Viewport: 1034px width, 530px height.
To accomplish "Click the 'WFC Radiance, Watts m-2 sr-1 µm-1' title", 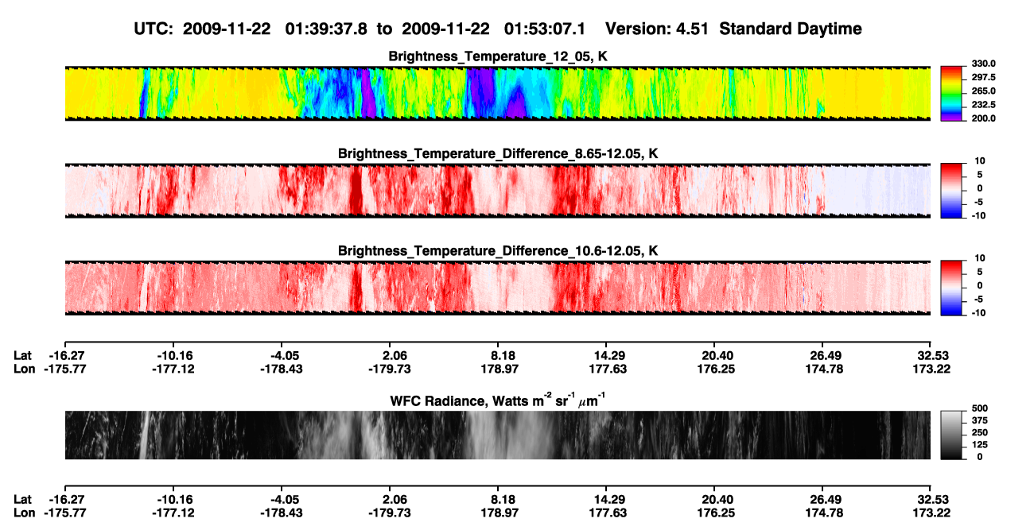I will [x=498, y=400].
